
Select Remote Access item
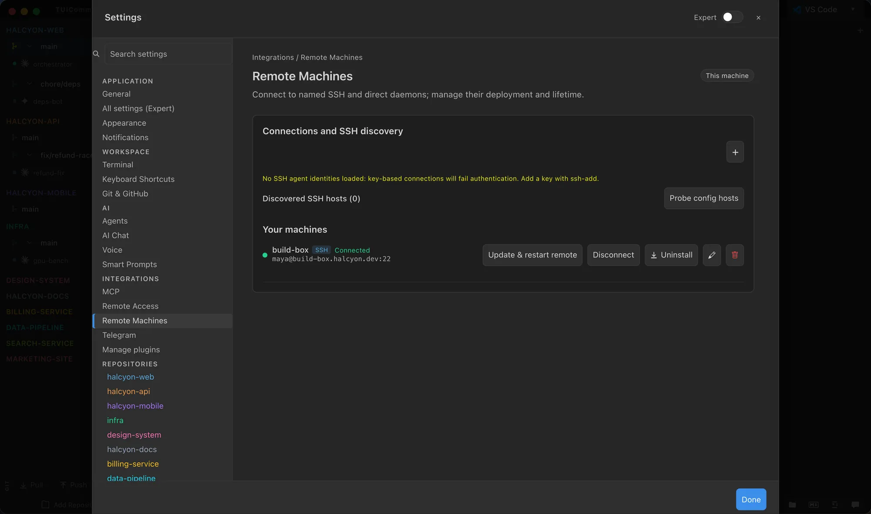162,306
